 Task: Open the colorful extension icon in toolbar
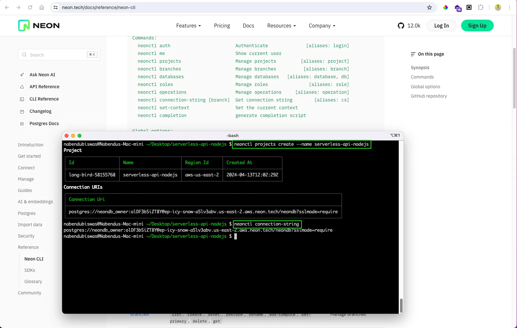tap(446, 7)
